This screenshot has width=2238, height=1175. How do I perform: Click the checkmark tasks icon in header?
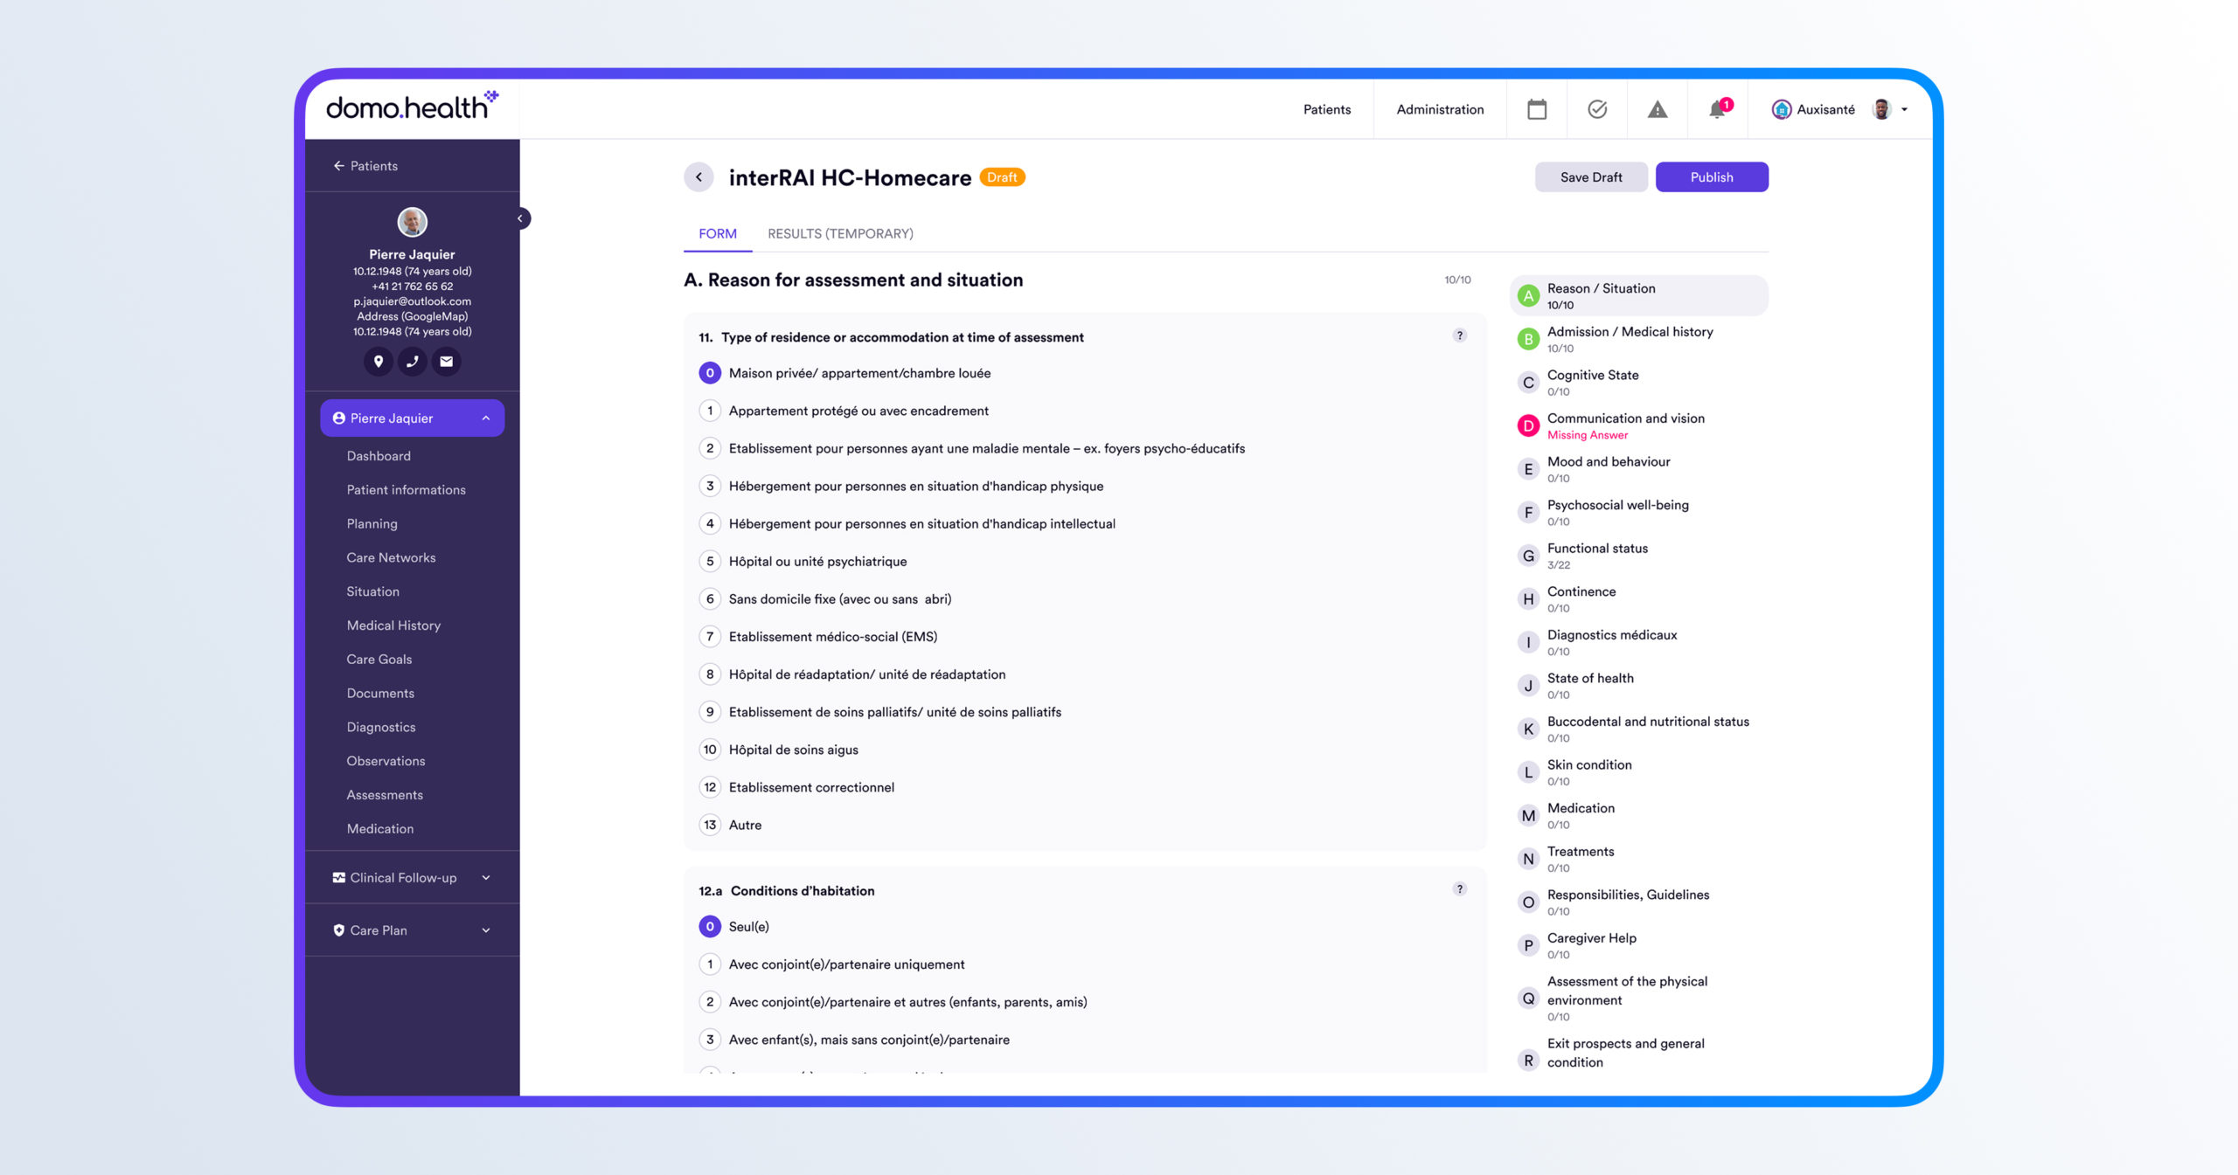coord(1596,109)
